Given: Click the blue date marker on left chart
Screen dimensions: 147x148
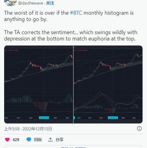Looking at the screenshot, I should pos(44,118).
